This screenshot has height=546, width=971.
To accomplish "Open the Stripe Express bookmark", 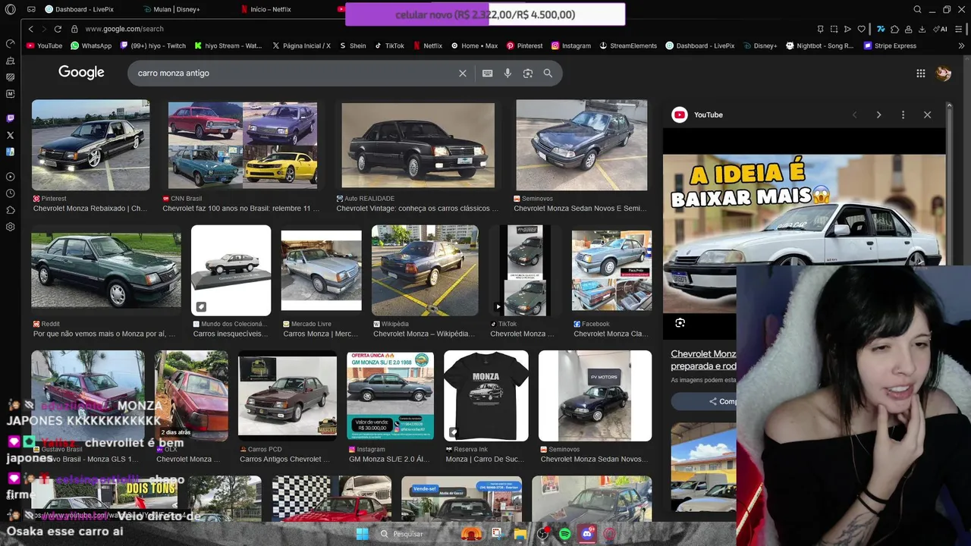I will point(890,45).
